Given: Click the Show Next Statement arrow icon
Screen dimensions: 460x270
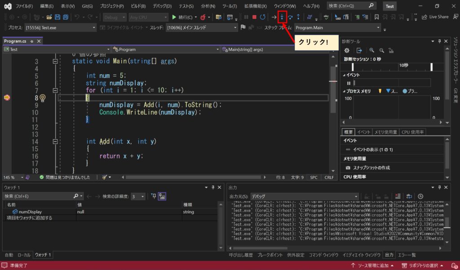Looking at the screenshot, I should 274,17.
